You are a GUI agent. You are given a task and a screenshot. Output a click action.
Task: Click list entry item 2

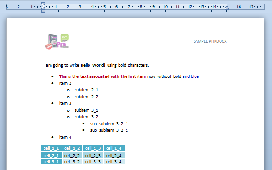tap(65, 83)
